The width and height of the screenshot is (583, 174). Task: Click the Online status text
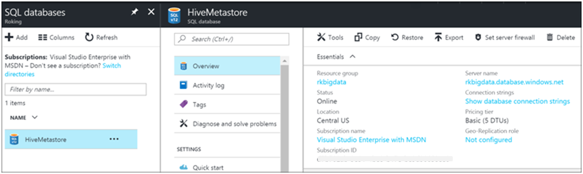tap(327, 101)
